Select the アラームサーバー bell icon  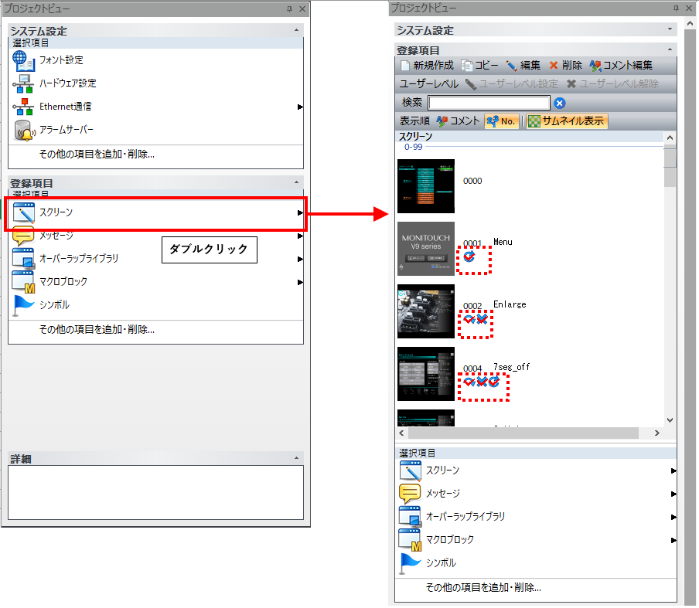click(25, 130)
